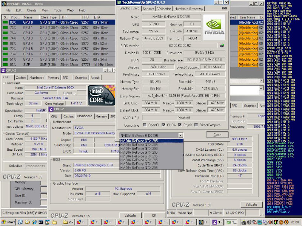Click the motherboard model EVGA X58 Classified field
The width and height of the screenshot is (302, 226).
pyautogui.click(x=94, y=133)
